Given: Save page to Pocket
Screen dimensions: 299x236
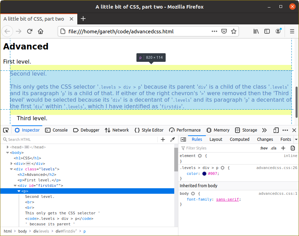Looking at the screenshot, I should click(x=224, y=31).
